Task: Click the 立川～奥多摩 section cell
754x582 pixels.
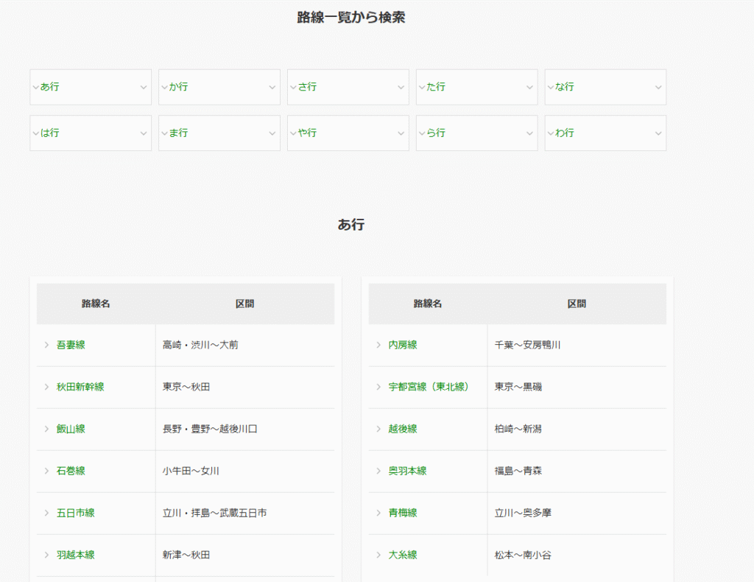Action: click(x=577, y=513)
